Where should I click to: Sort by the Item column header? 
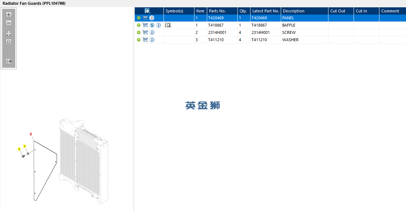[201, 11]
